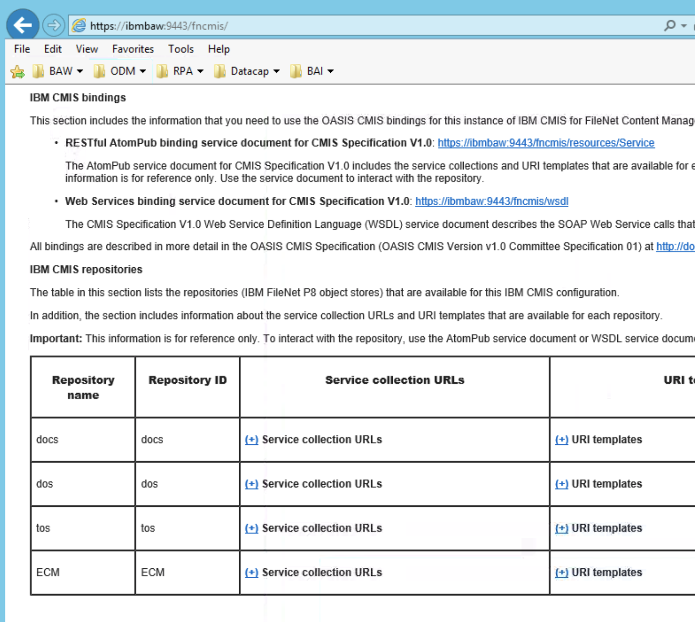This screenshot has height=622, width=695.
Task: Open the File menu
Action: point(22,49)
